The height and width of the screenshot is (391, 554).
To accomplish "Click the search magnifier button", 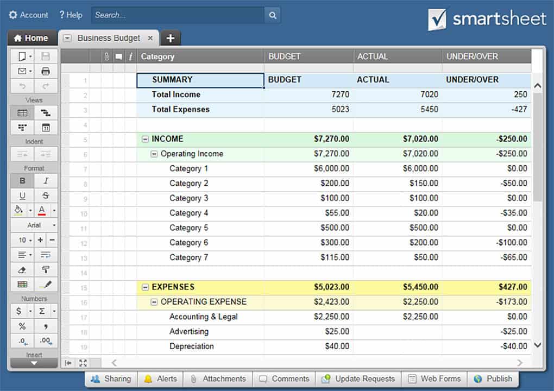I will 273,15.
